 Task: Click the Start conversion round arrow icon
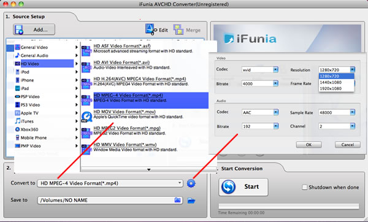[x=228, y=187]
